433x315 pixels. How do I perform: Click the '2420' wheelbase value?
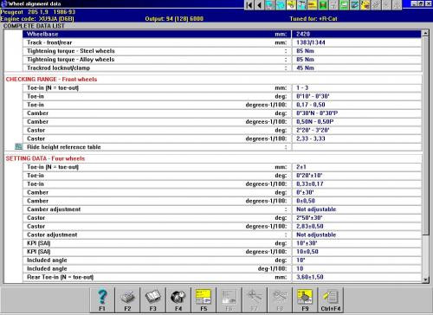(x=303, y=34)
